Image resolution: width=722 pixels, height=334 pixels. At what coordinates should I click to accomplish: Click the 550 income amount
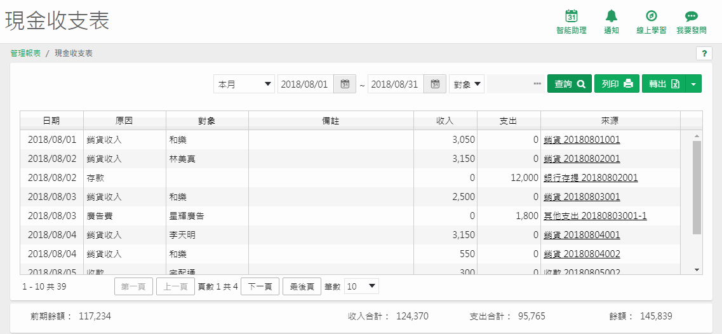tap(467, 254)
